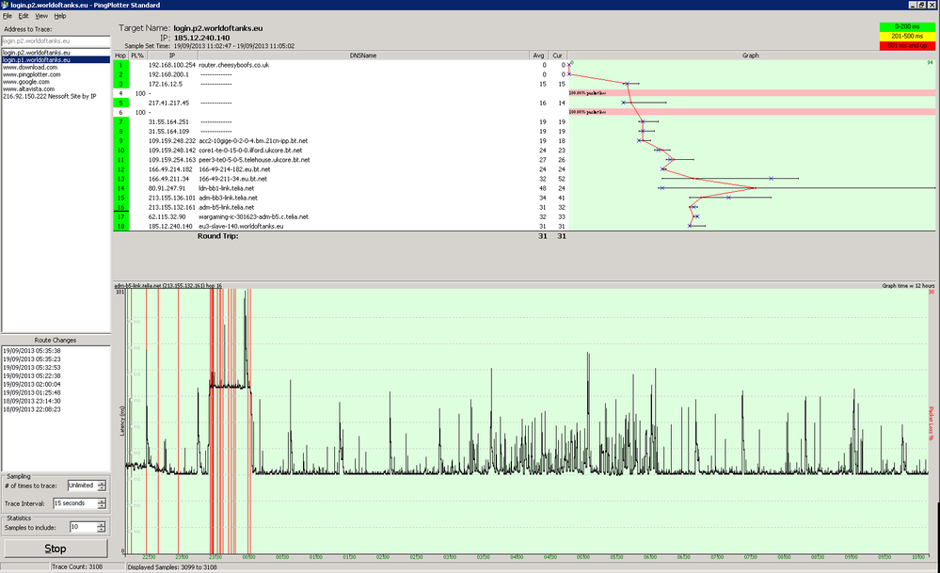Click the PingPlotter title bar app icon

point(5,5)
